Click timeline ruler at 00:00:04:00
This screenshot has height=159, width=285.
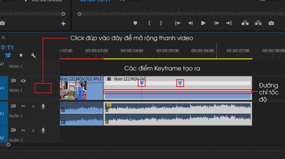pos(132,51)
